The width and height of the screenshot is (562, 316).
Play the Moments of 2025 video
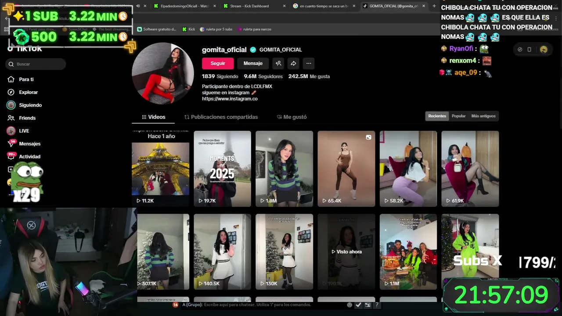223,169
